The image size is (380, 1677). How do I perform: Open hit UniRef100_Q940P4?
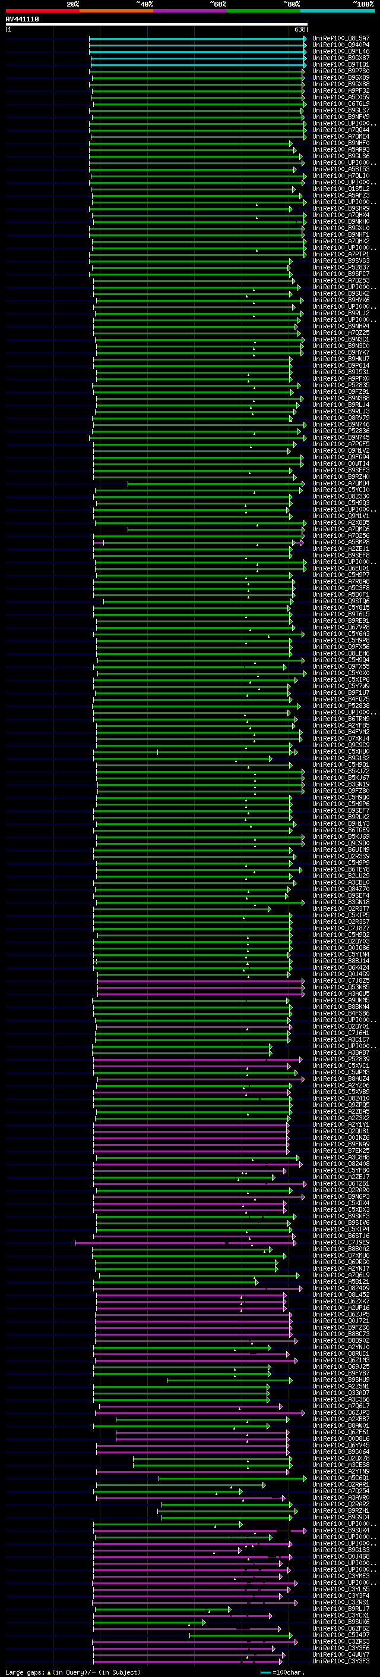[341, 45]
